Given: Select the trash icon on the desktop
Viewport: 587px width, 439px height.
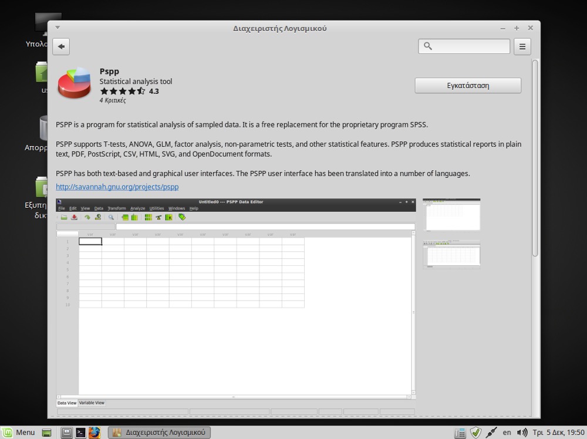Looking at the screenshot, I should click(43, 128).
